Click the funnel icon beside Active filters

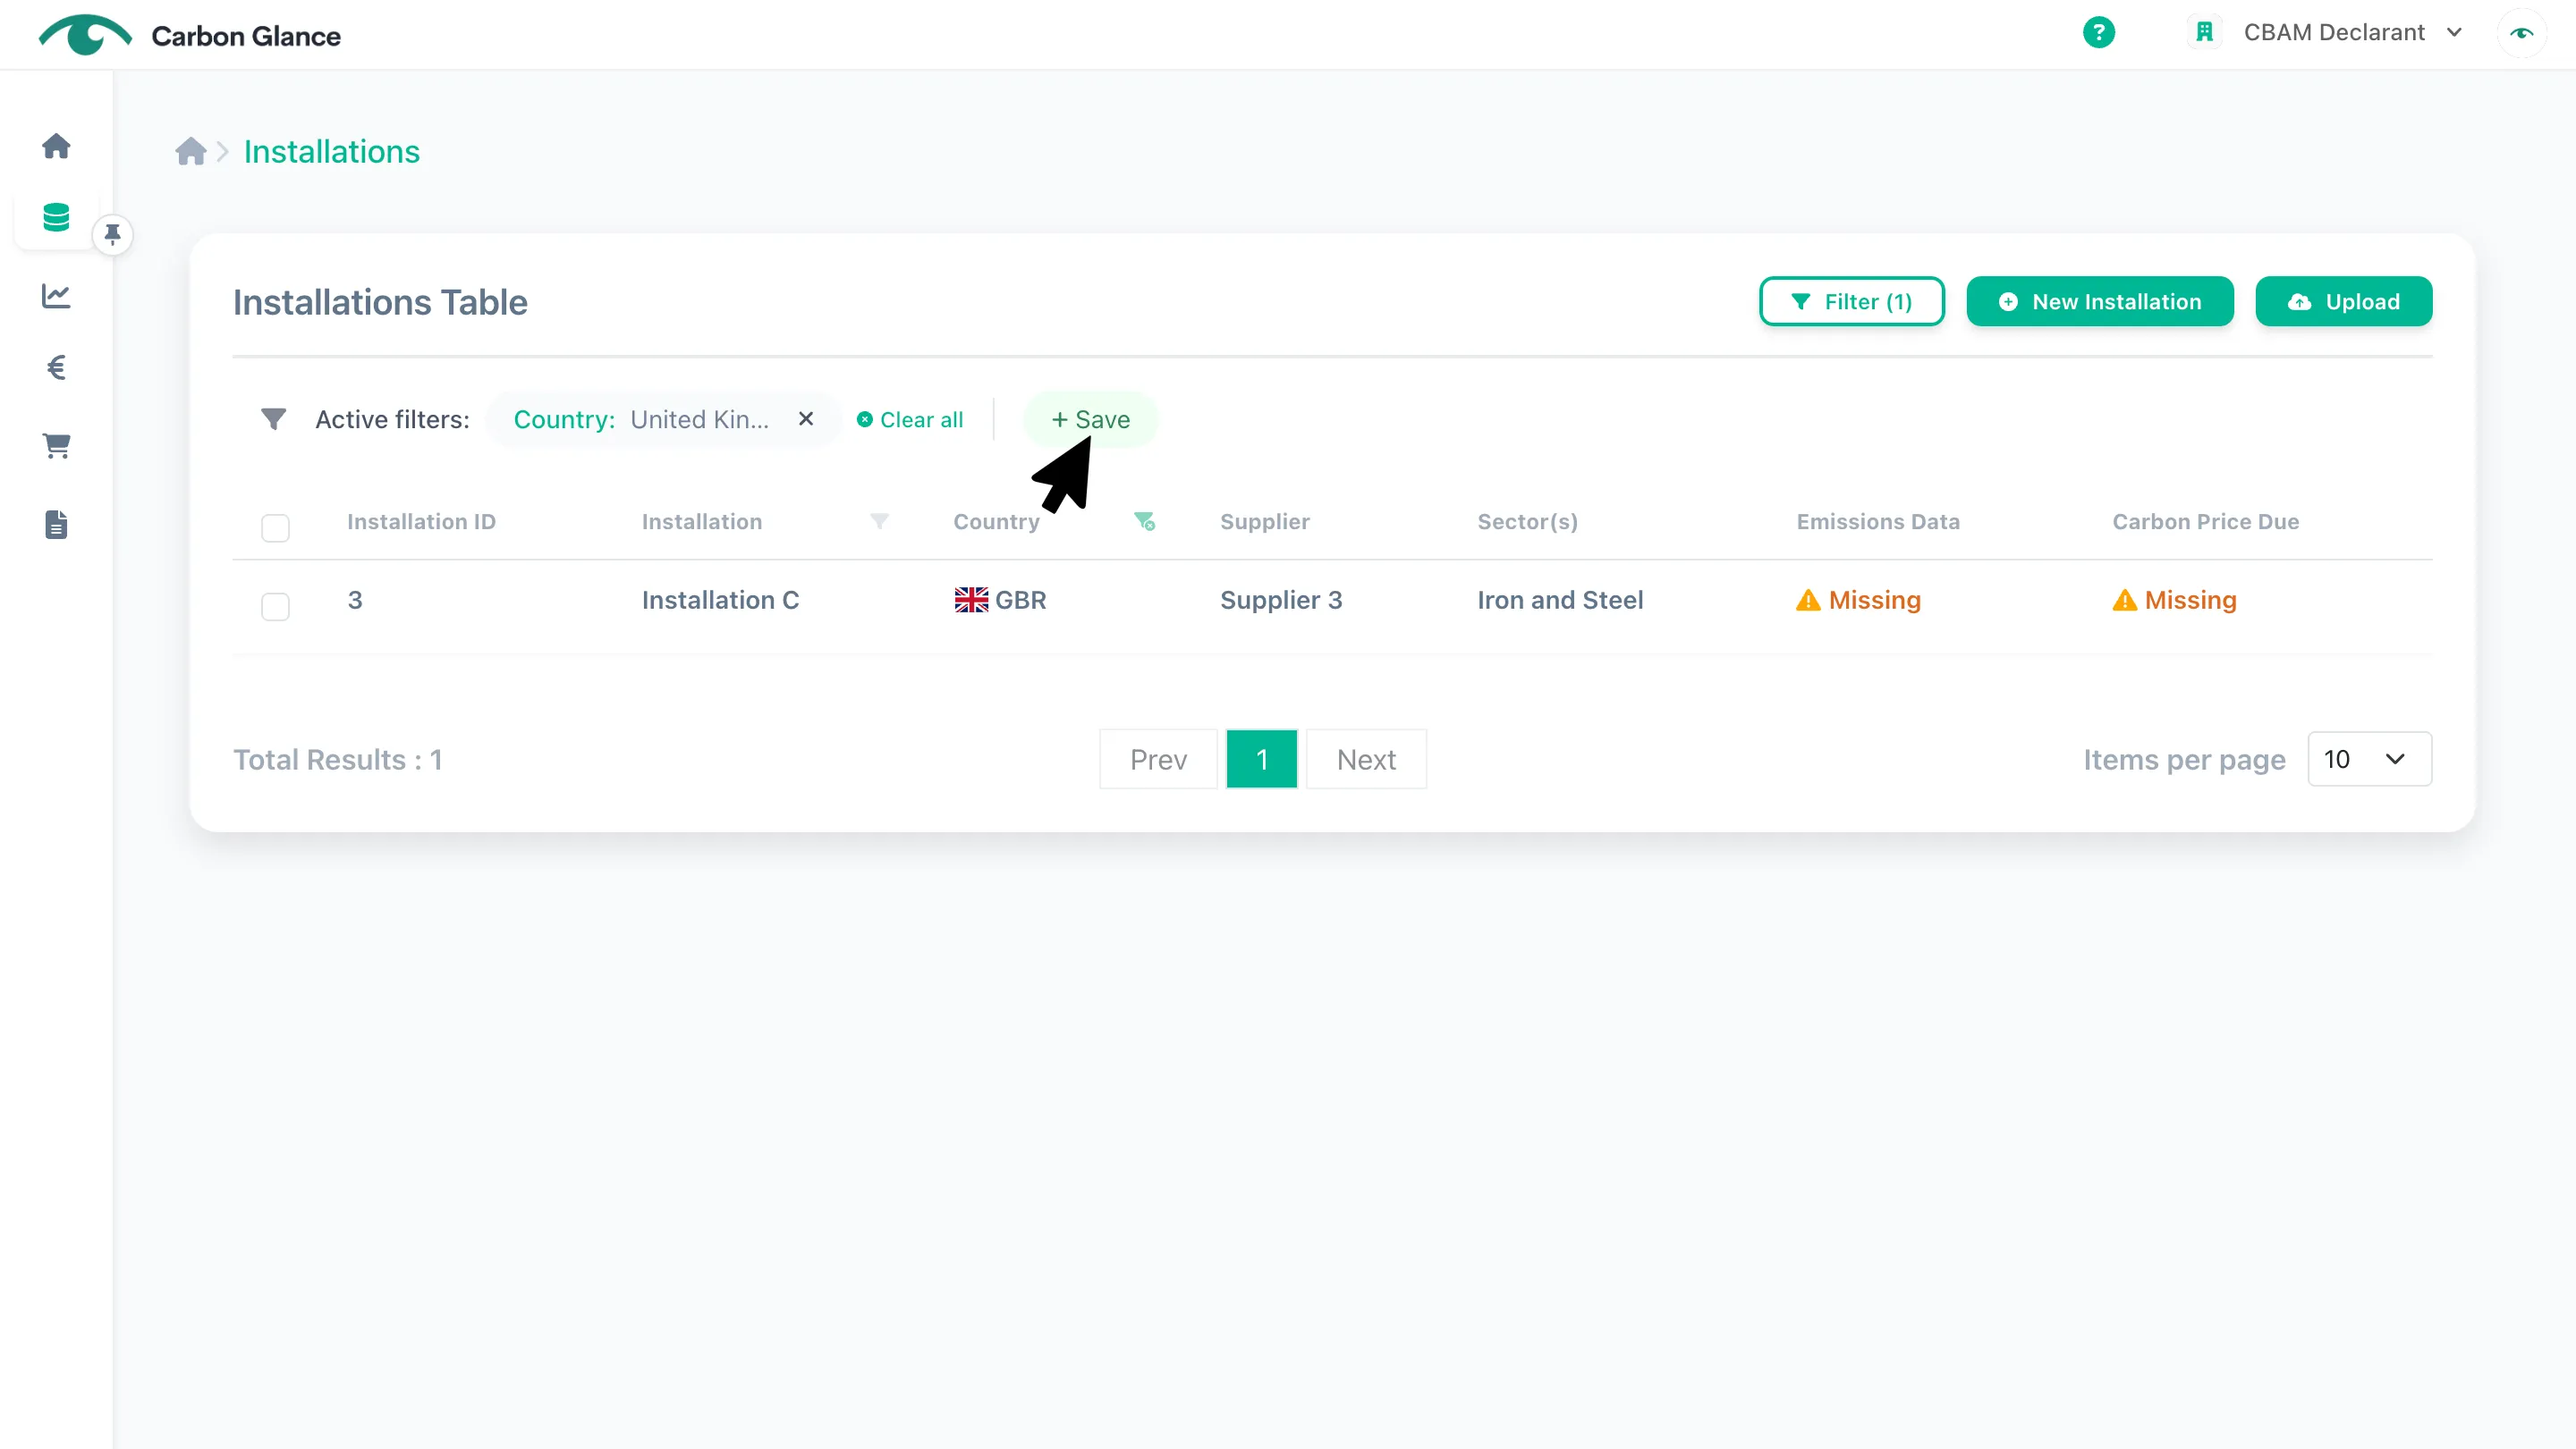coord(273,418)
